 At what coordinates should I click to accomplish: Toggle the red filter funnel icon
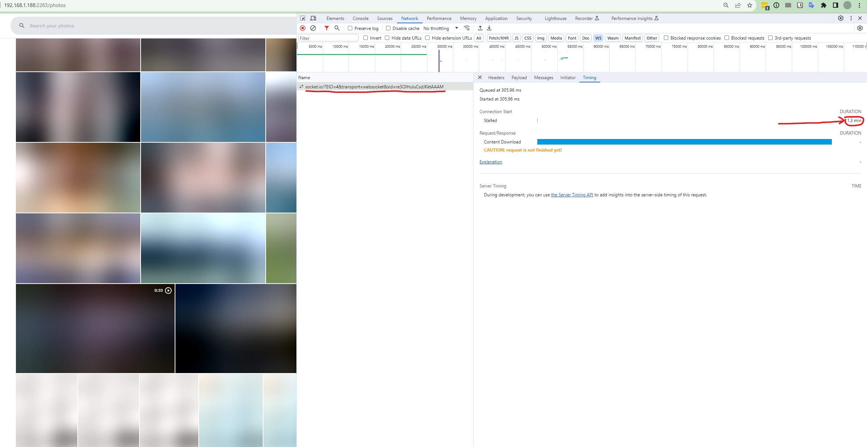tap(326, 28)
